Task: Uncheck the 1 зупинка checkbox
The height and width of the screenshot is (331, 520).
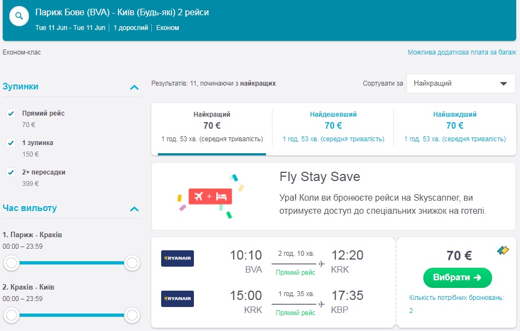Action: 10,143
